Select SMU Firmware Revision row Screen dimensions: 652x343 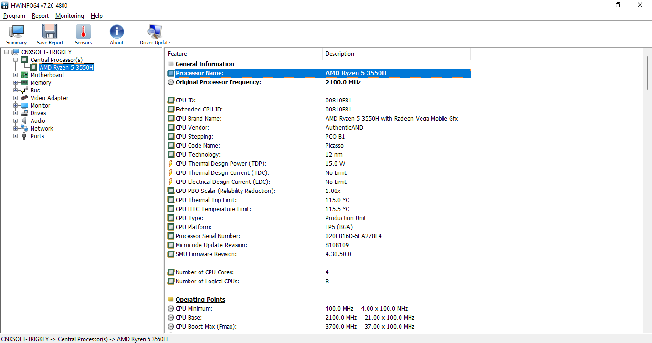[x=318, y=254]
